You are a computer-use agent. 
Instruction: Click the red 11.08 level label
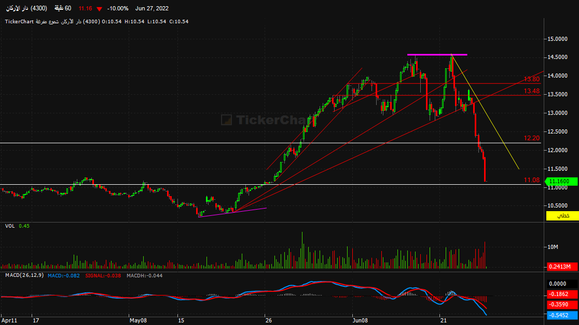click(x=532, y=180)
